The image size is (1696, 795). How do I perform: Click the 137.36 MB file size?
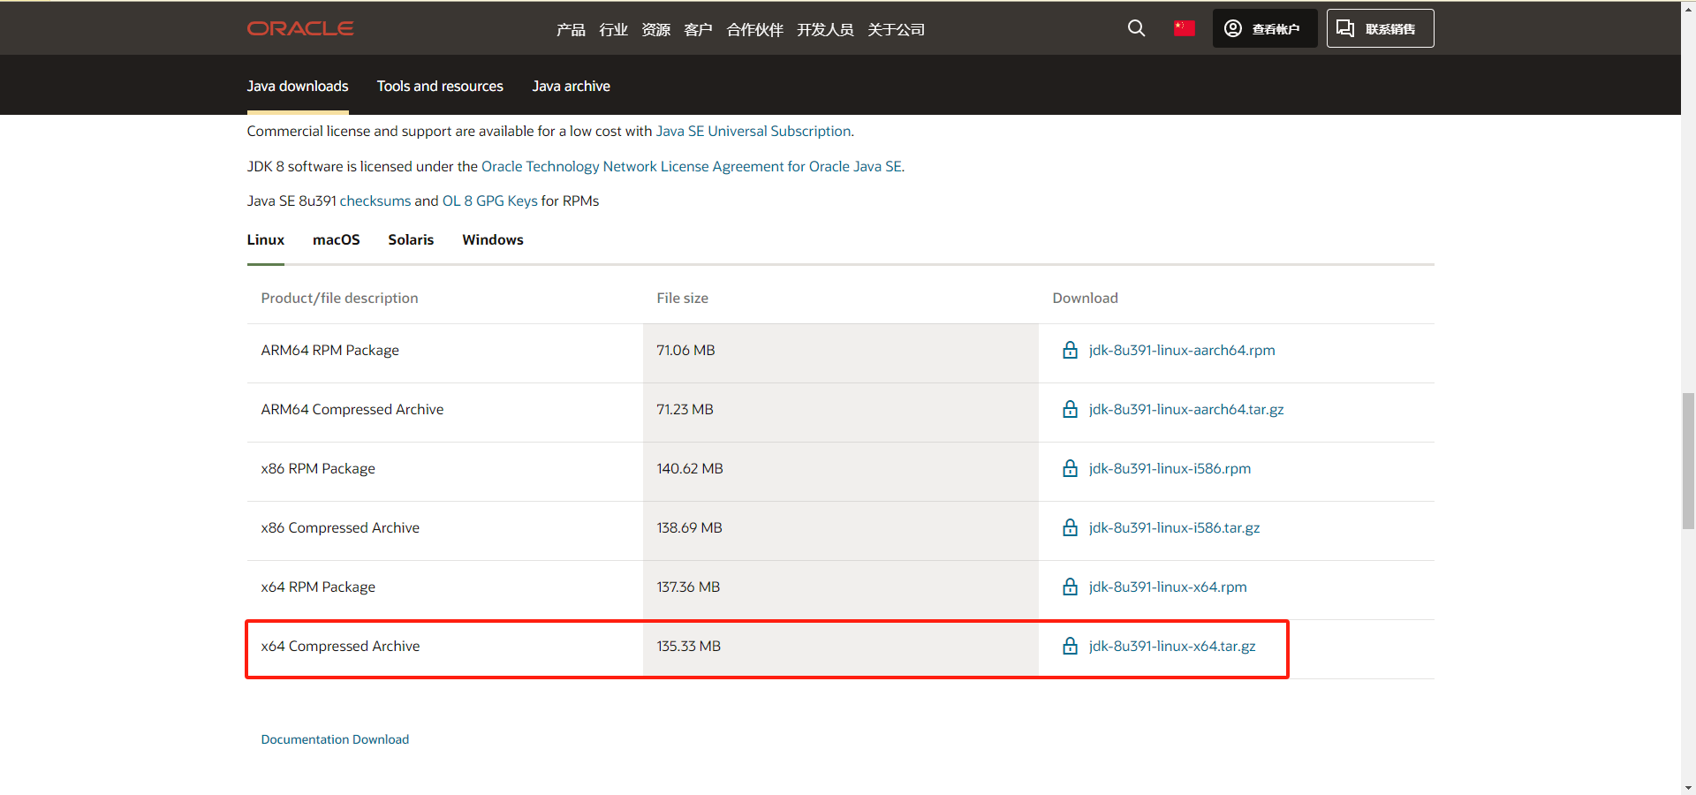click(x=688, y=587)
